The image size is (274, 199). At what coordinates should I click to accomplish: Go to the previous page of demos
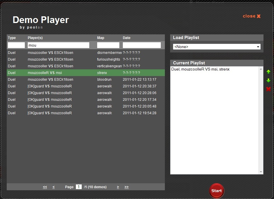click(54, 187)
